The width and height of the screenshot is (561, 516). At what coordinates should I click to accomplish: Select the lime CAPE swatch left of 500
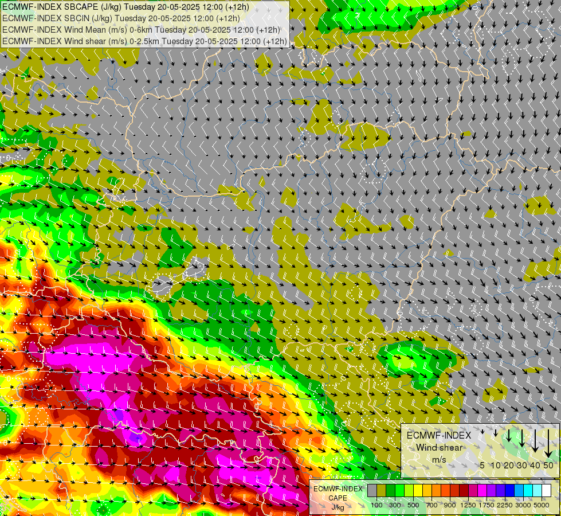409,491
